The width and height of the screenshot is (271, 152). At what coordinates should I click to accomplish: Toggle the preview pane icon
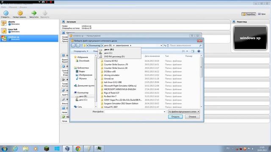[x=193, y=51]
